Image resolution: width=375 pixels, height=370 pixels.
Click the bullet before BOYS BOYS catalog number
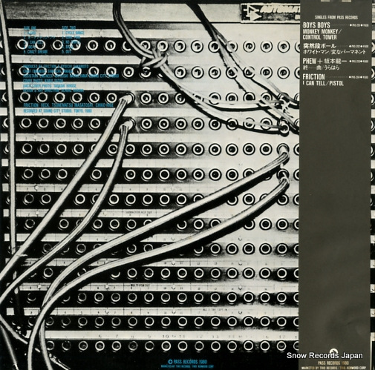(x=350, y=25)
